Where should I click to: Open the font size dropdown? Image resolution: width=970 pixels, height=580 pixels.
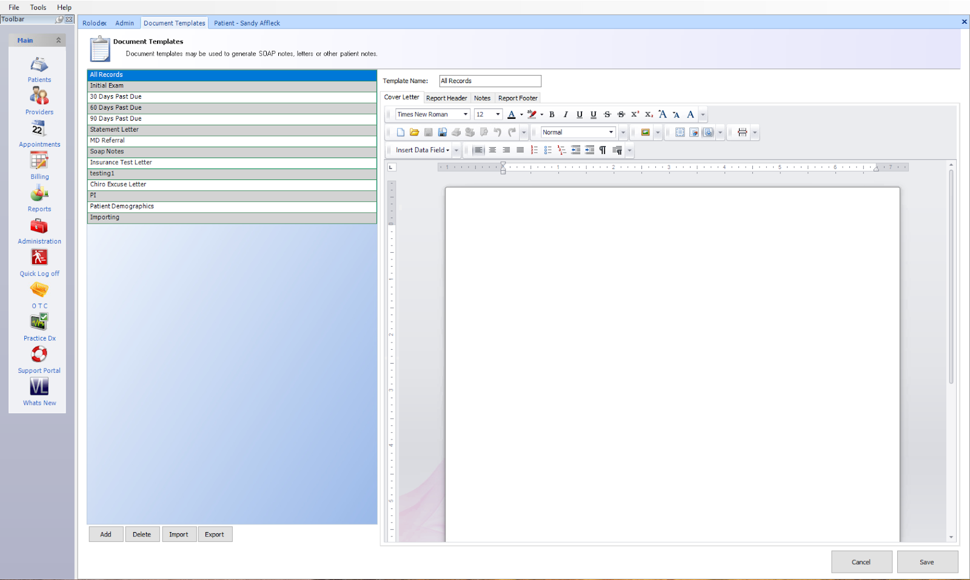pos(497,115)
